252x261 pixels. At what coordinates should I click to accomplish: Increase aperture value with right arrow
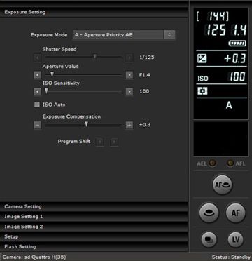(129, 75)
